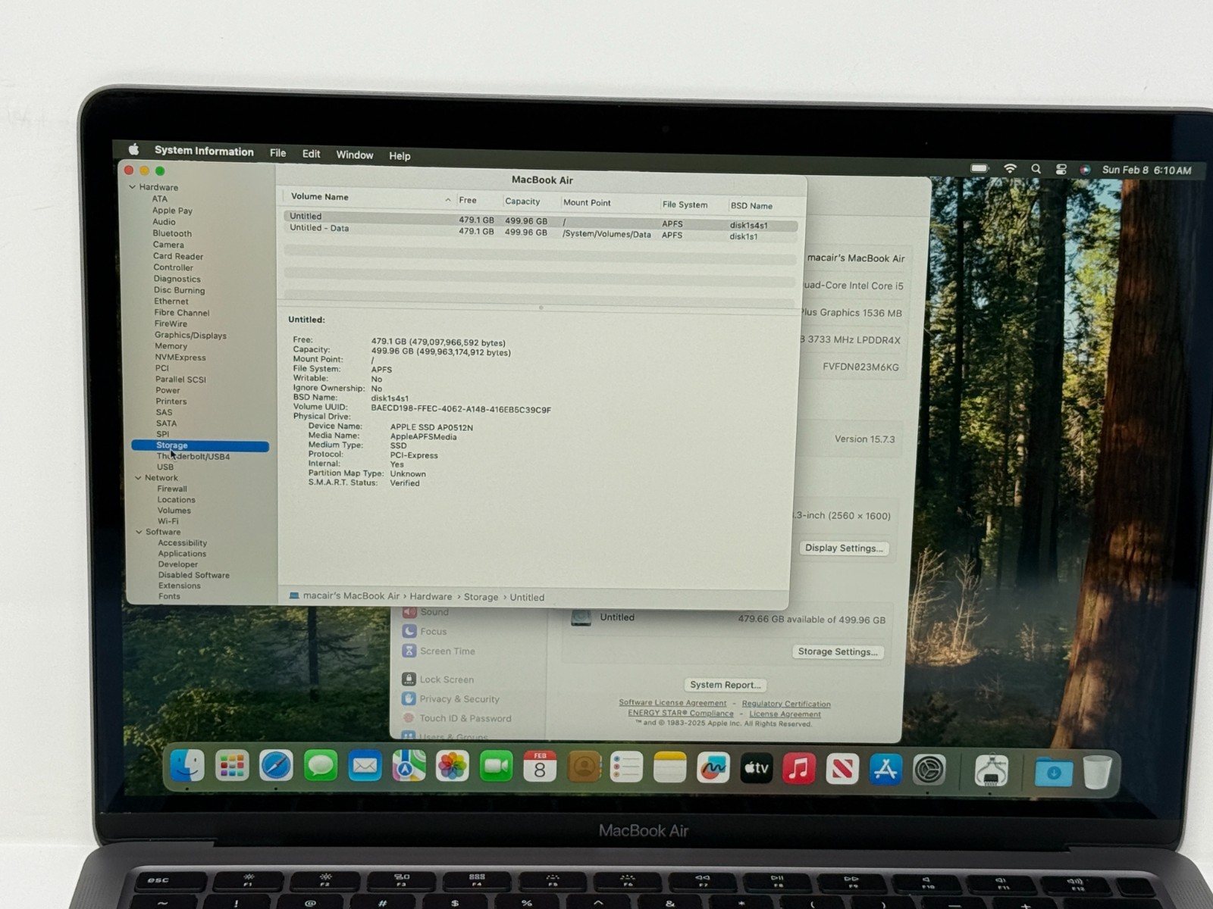Click the menu bar clock showing Sun Feb 8
Image resolution: width=1213 pixels, height=909 pixels.
click(1146, 170)
